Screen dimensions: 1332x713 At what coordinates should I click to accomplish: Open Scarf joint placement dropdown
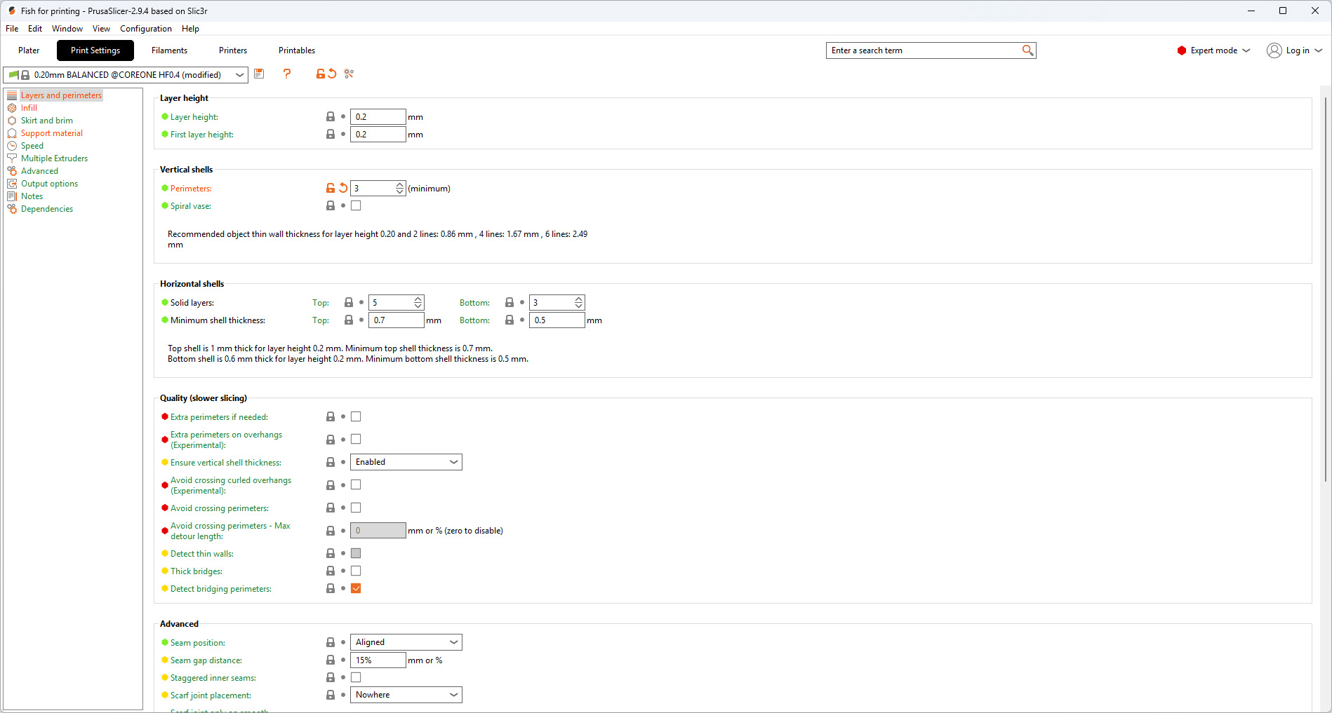click(406, 695)
